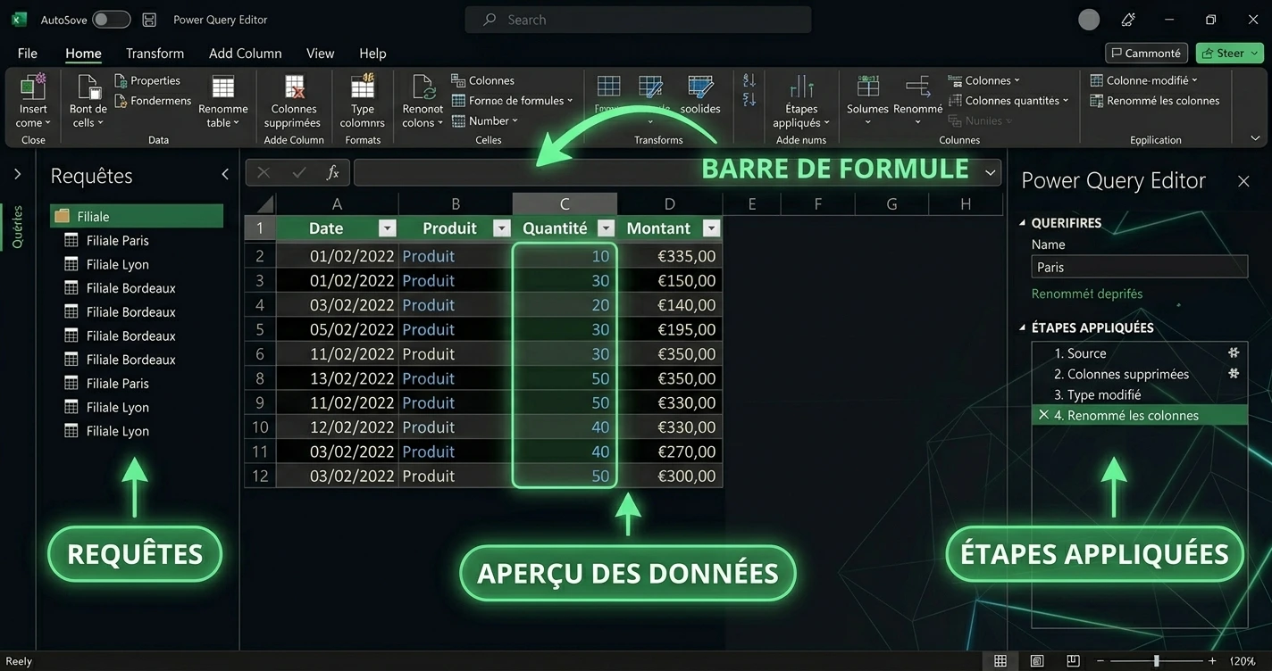Click the Renonot colons icon
1272x671 pixels.
[423, 87]
